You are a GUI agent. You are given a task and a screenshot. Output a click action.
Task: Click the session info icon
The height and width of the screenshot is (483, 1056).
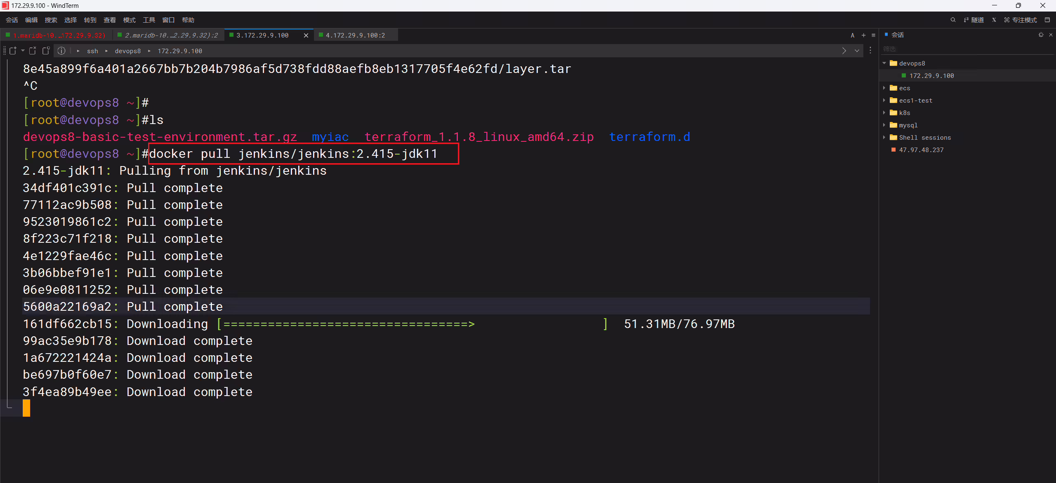click(x=61, y=51)
